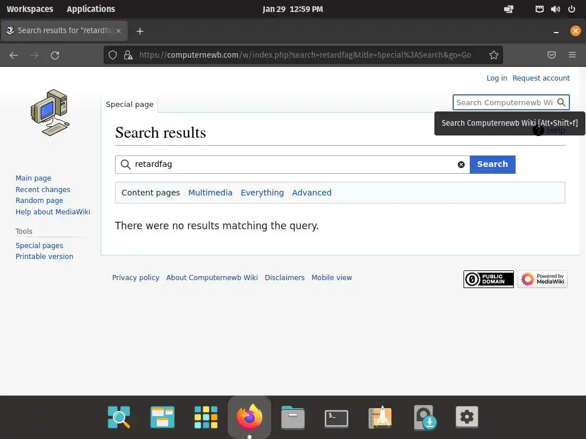
Task: Switch to the Advanced search profile
Action: (312, 193)
